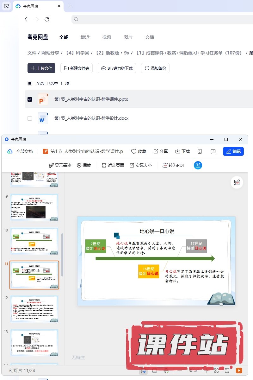Check the 教学设计.docx file checkbox
The image size is (253, 380).
(x=30, y=118)
